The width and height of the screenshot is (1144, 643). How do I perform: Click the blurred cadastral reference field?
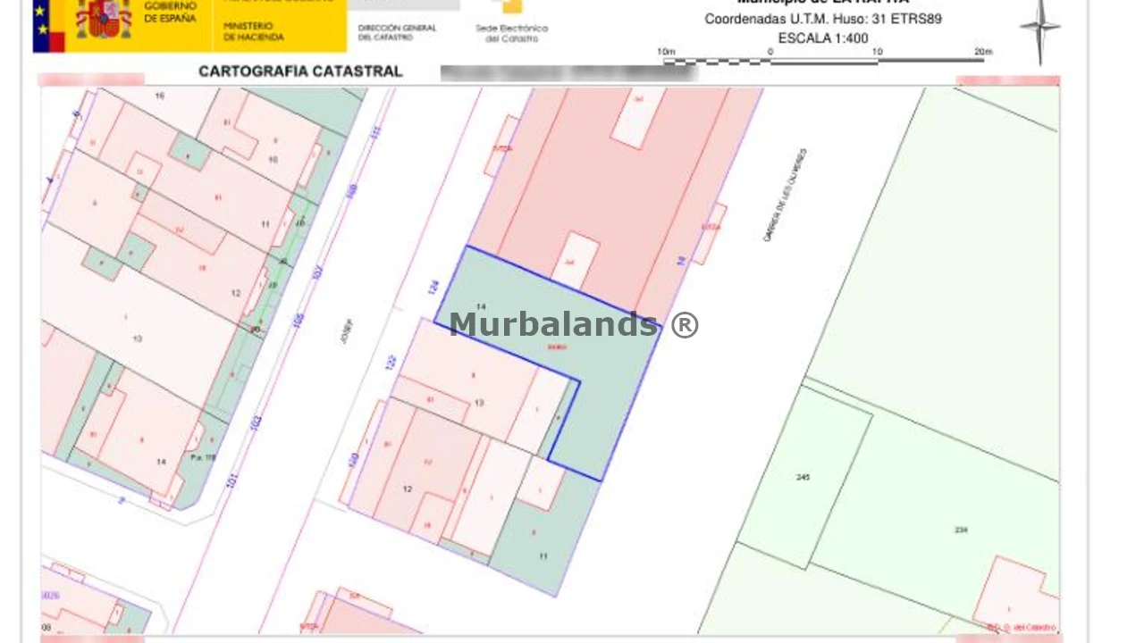(568, 73)
